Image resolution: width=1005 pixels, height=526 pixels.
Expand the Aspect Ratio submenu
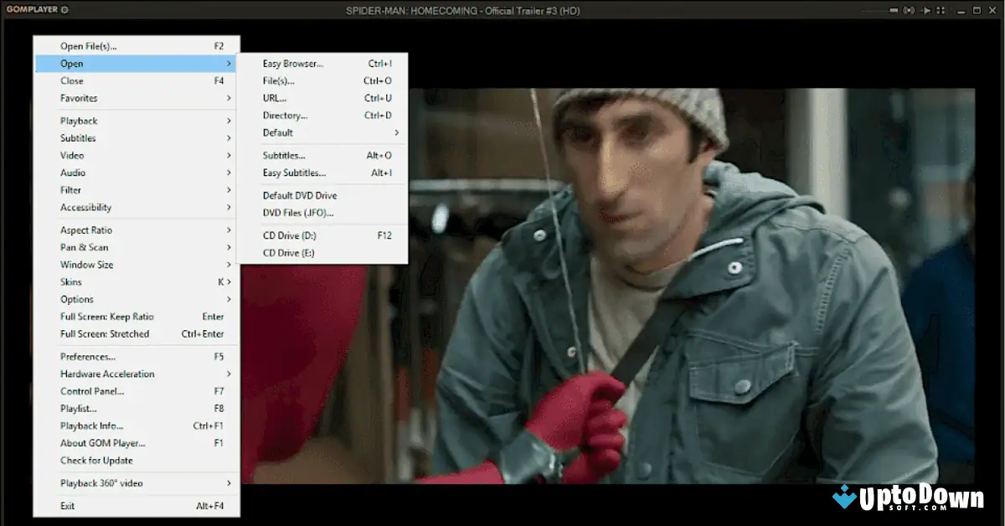pyautogui.click(x=85, y=229)
